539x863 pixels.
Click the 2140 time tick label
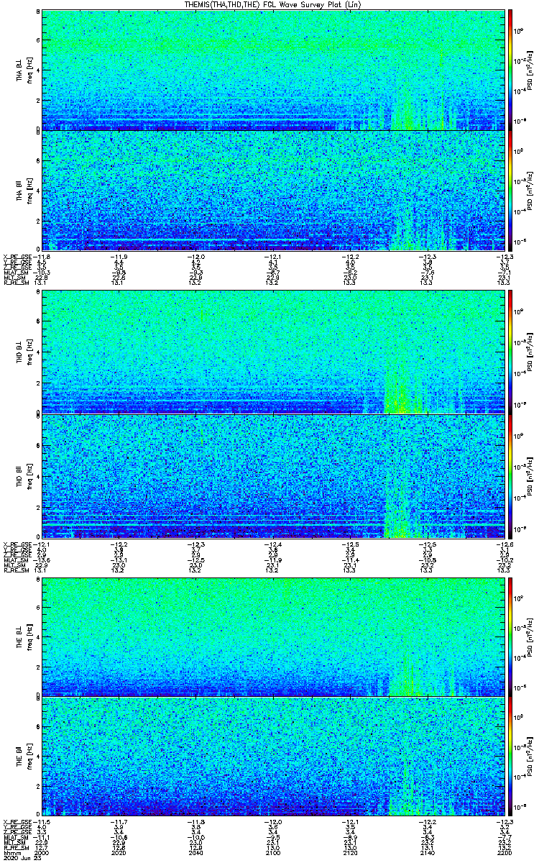[x=427, y=853]
